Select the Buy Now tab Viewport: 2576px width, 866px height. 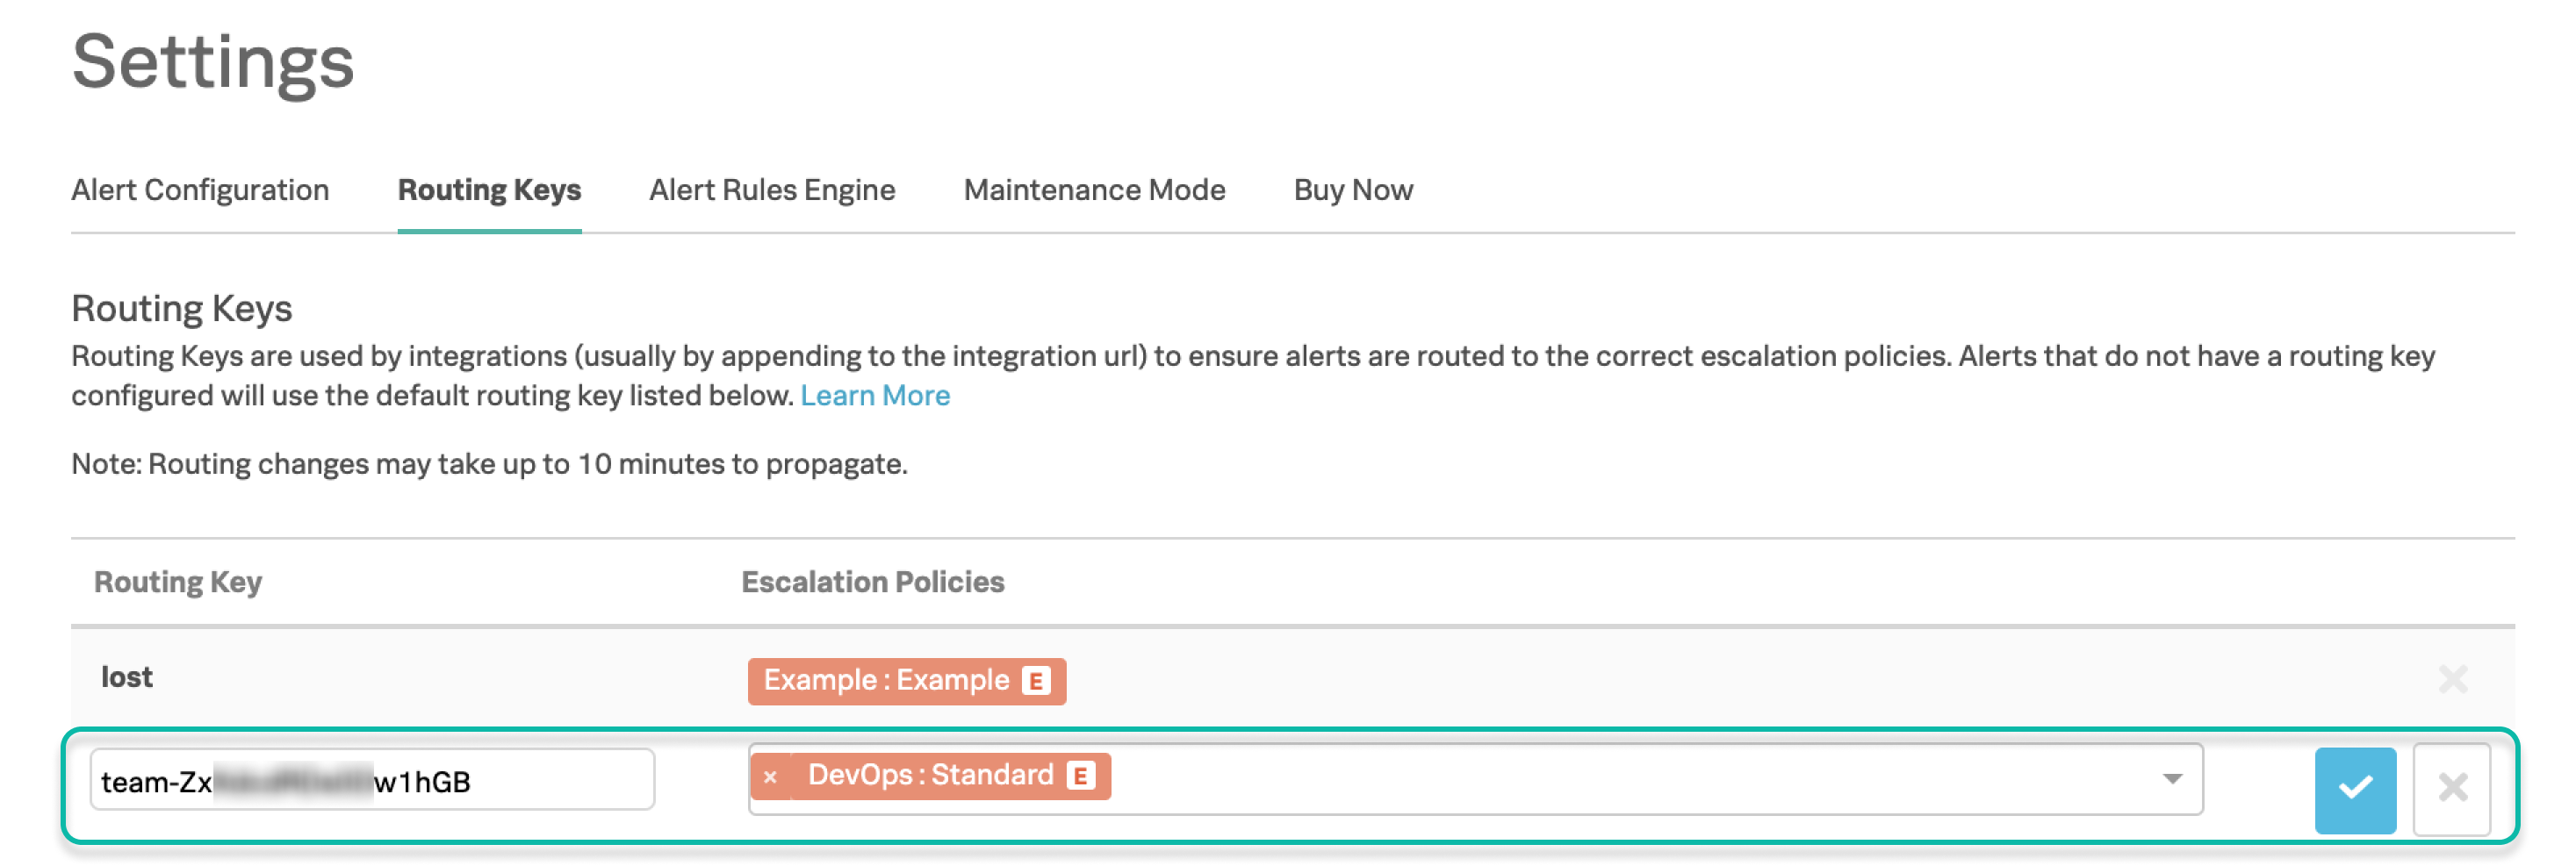click(x=1353, y=190)
